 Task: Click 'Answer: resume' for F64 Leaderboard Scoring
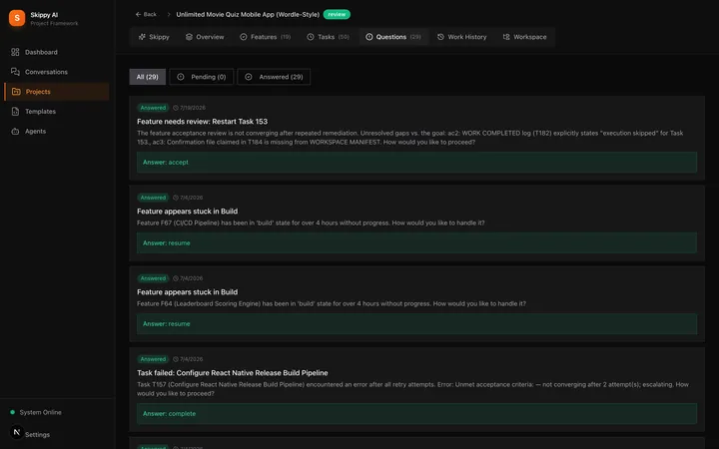click(416, 323)
